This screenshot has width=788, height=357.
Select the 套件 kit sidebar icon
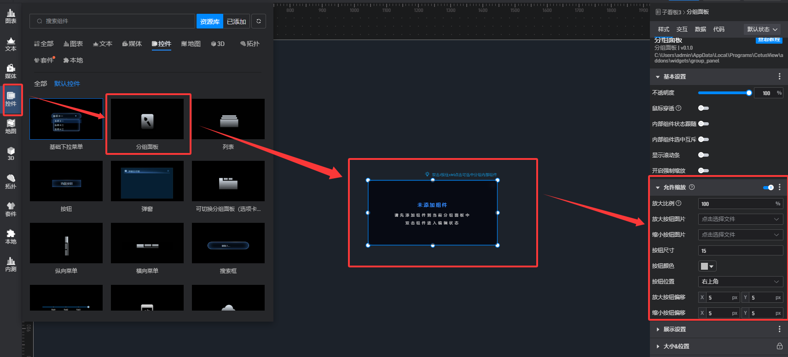click(x=11, y=210)
